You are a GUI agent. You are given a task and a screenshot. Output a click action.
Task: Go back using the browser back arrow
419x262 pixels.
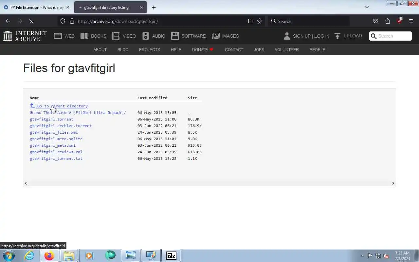pyautogui.click(x=8, y=21)
